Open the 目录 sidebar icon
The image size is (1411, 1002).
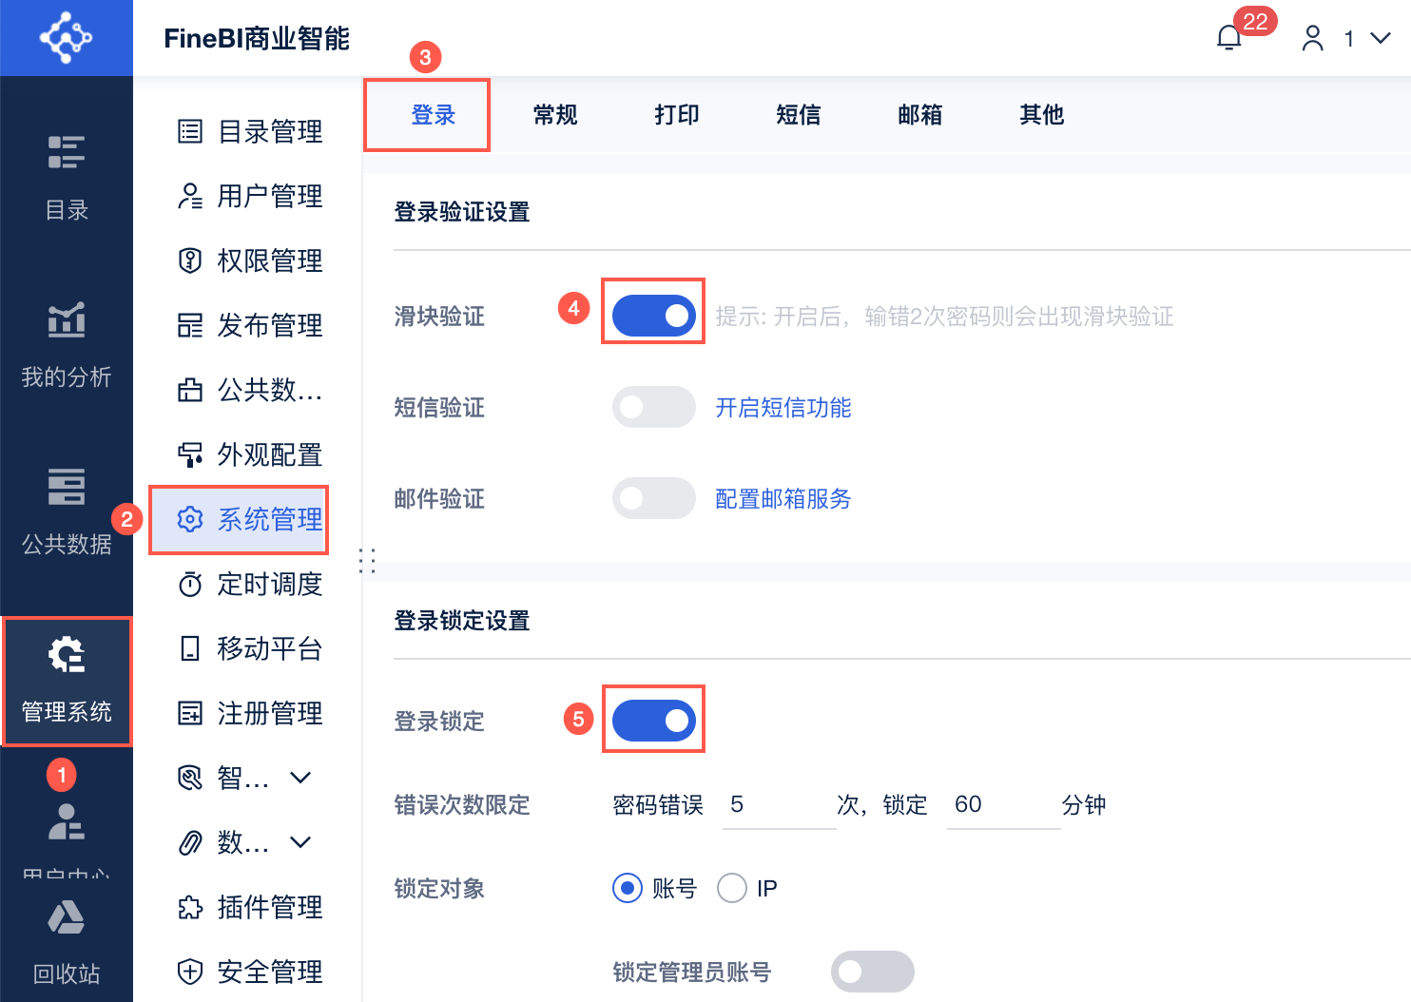(x=67, y=152)
